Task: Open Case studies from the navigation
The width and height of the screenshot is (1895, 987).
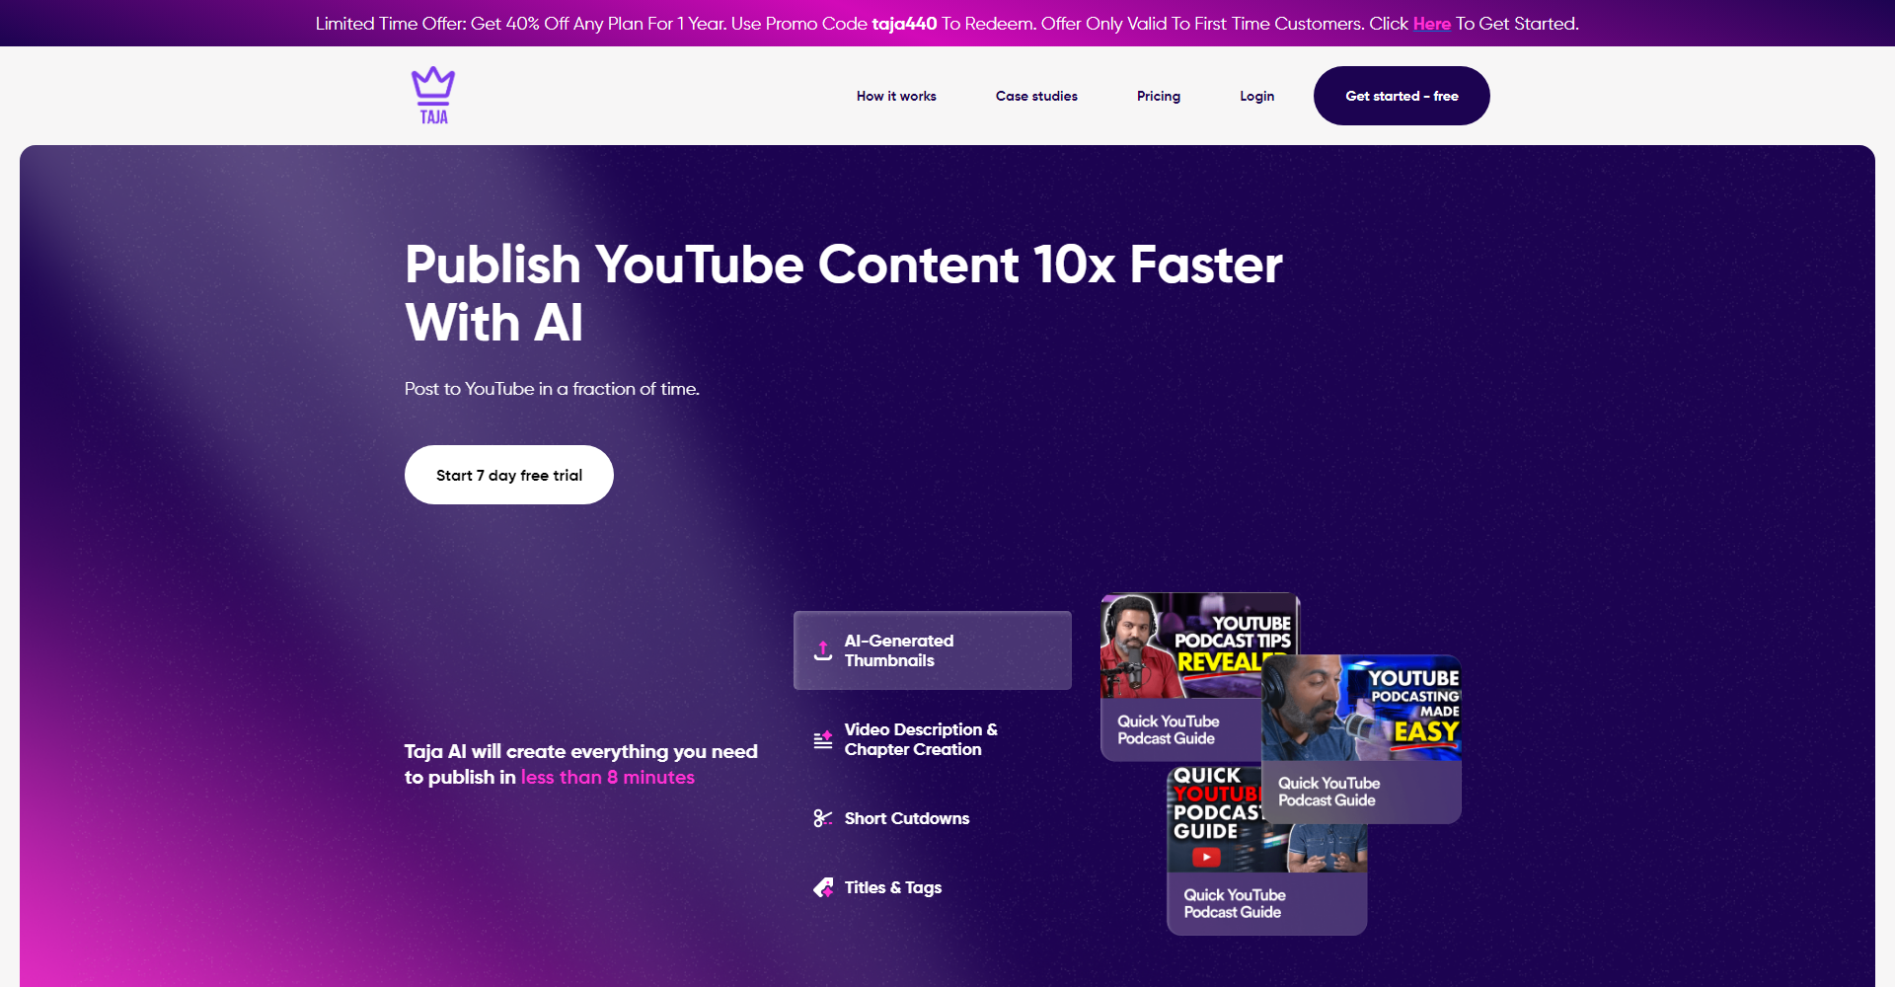Action: coord(1036,96)
